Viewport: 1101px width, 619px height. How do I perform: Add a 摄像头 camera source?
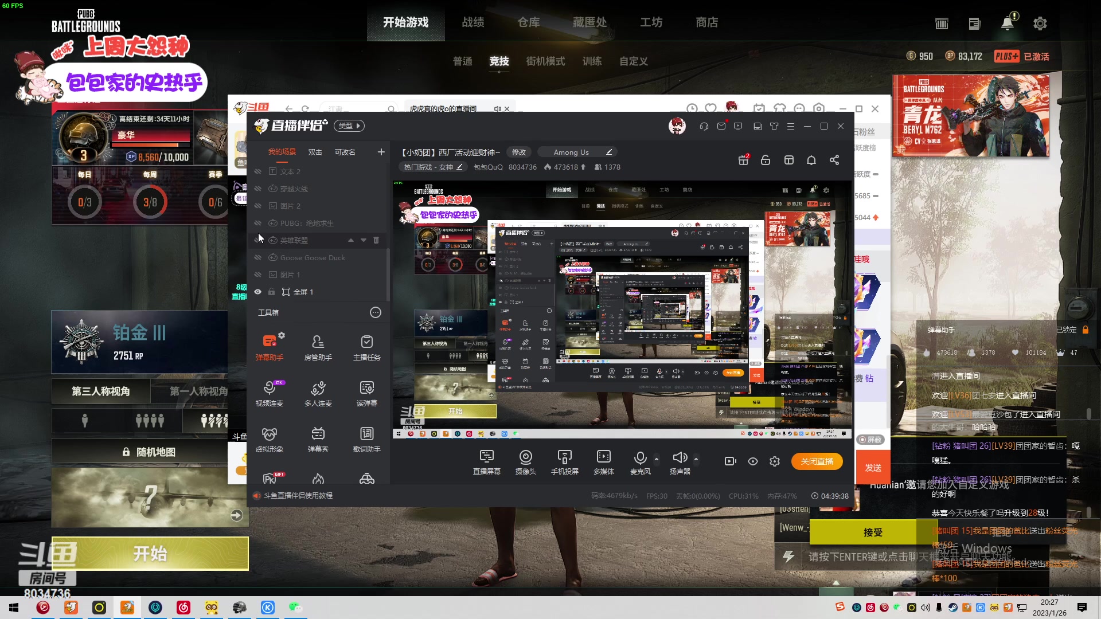coord(525,462)
